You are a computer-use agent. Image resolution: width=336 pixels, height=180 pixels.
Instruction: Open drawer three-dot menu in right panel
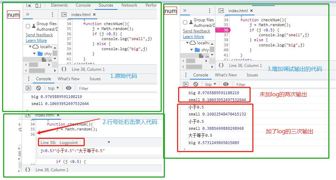tap(186, 75)
